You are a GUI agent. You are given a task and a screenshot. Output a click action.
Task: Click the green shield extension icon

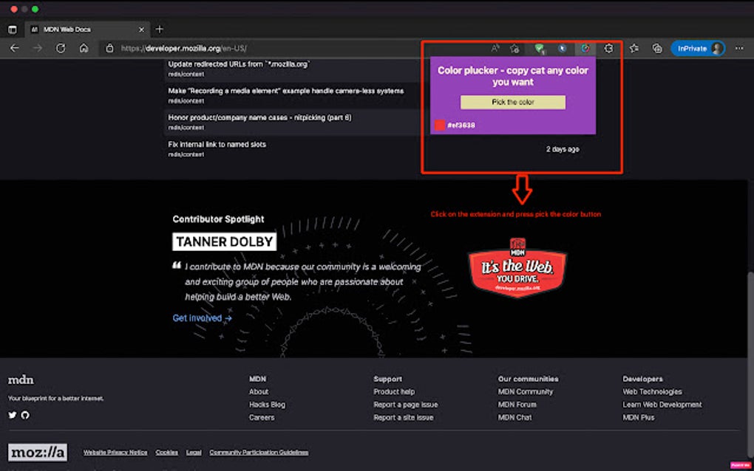pos(538,47)
